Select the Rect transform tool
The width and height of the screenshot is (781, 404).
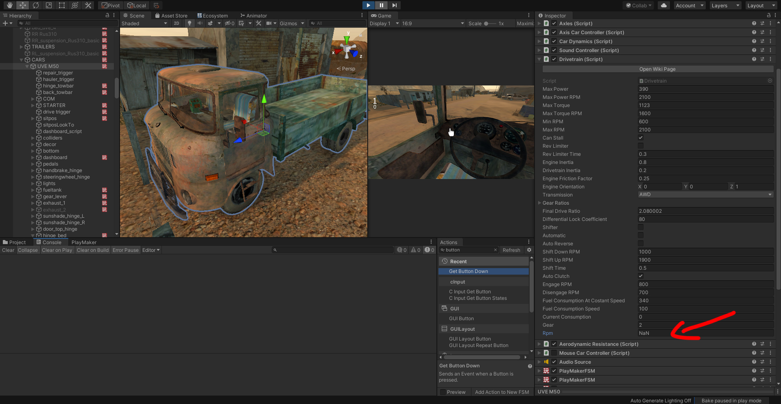62,5
